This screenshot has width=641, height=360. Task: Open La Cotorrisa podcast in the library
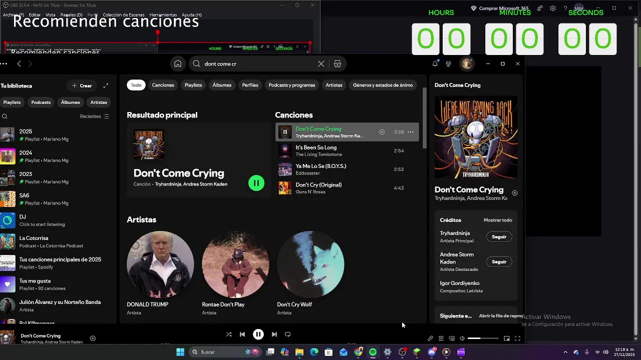[58, 241]
